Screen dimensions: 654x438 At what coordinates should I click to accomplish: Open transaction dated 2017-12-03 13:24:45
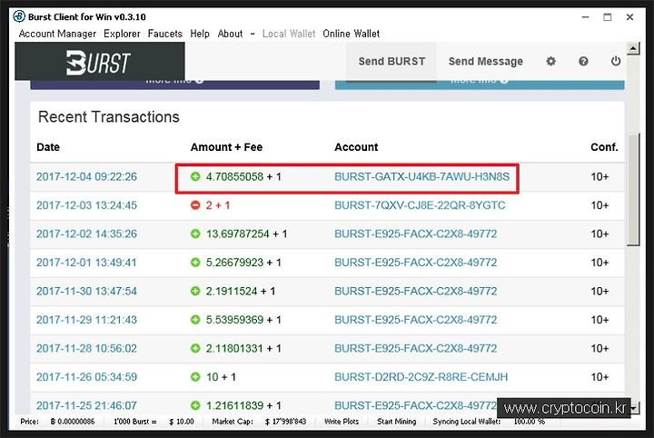[x=86, y=205]
